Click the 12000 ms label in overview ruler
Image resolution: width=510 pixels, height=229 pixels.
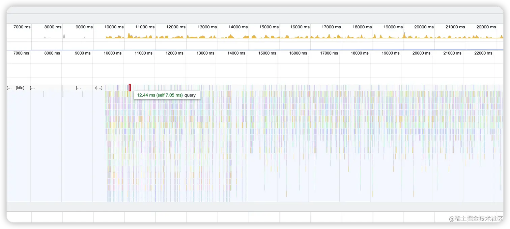[x=176, y=27]
